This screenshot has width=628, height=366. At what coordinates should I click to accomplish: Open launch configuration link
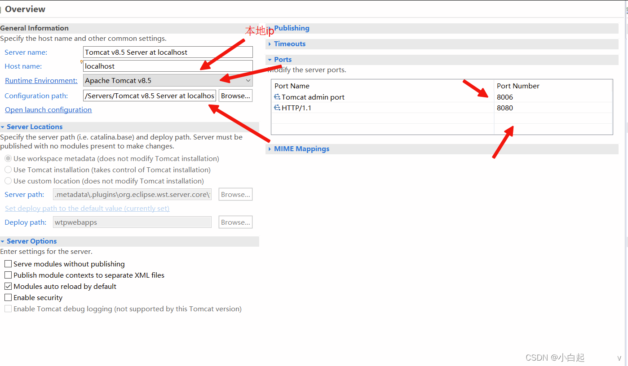(x=48, y=109)
